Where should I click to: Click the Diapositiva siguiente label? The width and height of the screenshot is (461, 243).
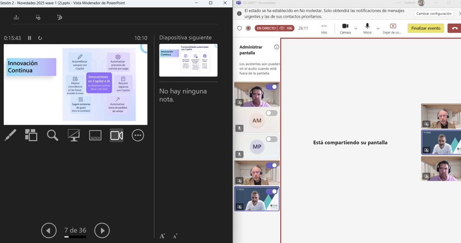pyautogui.click(x=185, y=37)
